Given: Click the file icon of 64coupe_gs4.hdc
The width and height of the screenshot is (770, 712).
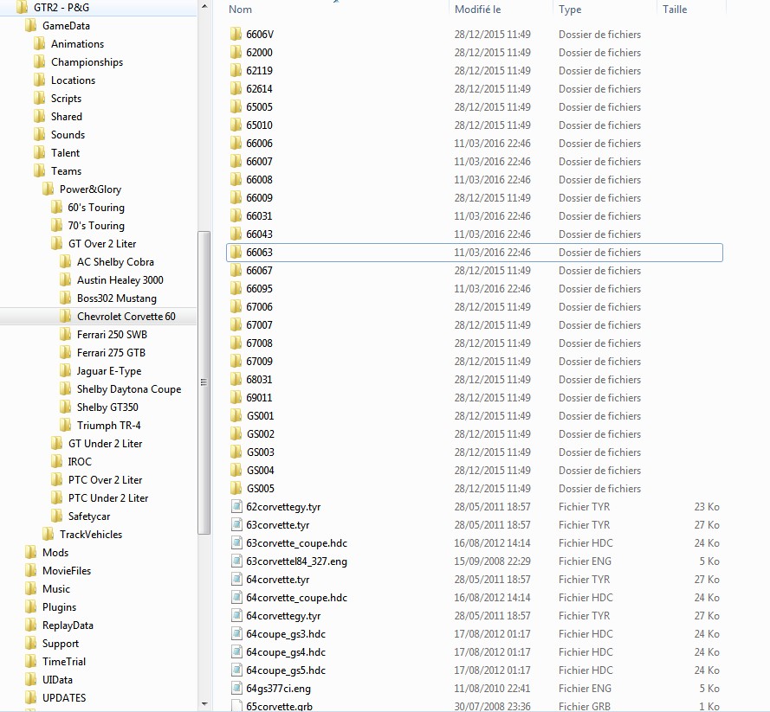Looking at the screenshot, I should (236, 651).
